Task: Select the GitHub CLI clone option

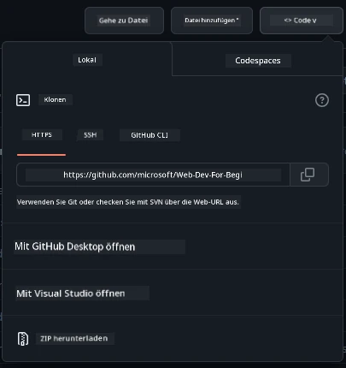Action: tap(150, 135)
